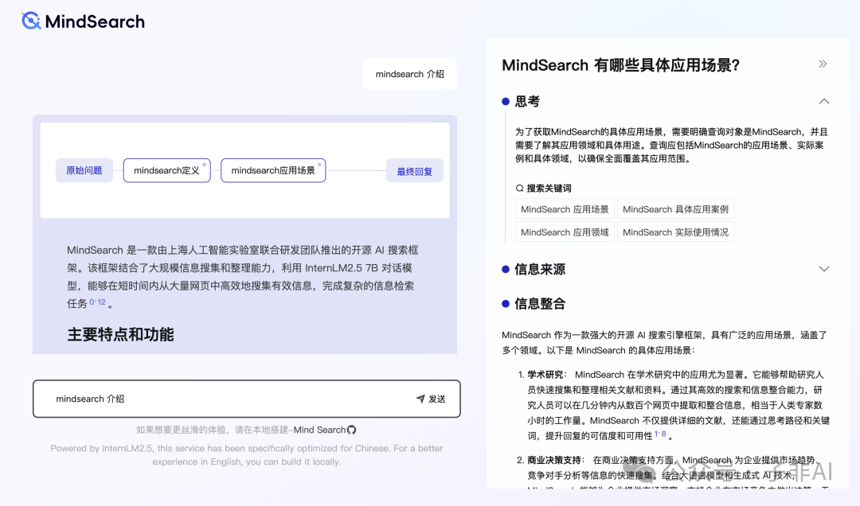Click the keyword tag MindSearch 应用领域
Viewport: 860px width, 506px height.
pos(565,232)
